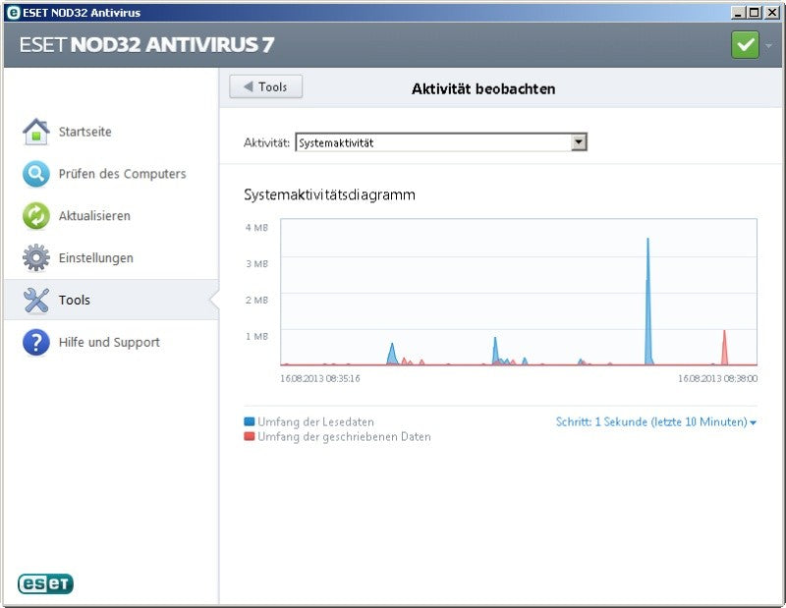Minimize the ESET NOD32 window
This screenshot has width=786, height=608.
click(737, 13)
